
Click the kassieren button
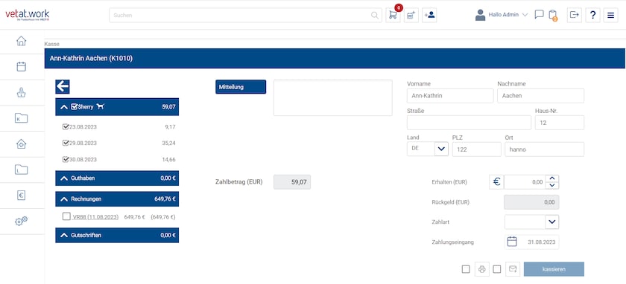click(554, 269)
